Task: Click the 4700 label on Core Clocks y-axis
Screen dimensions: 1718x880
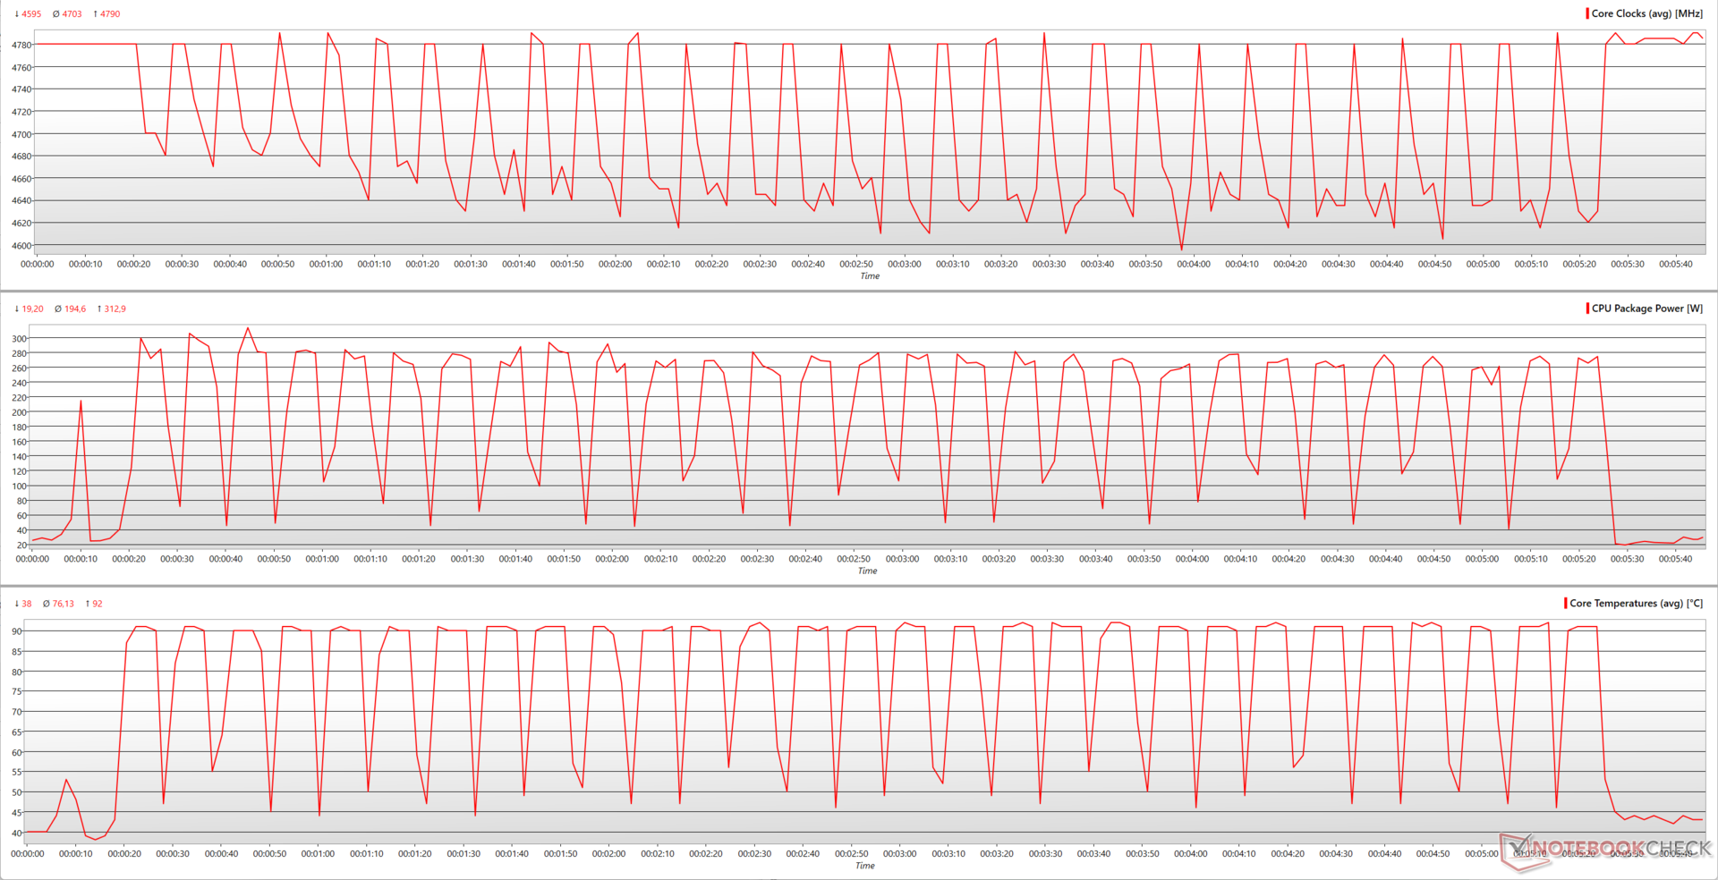Action: (21, 135)
